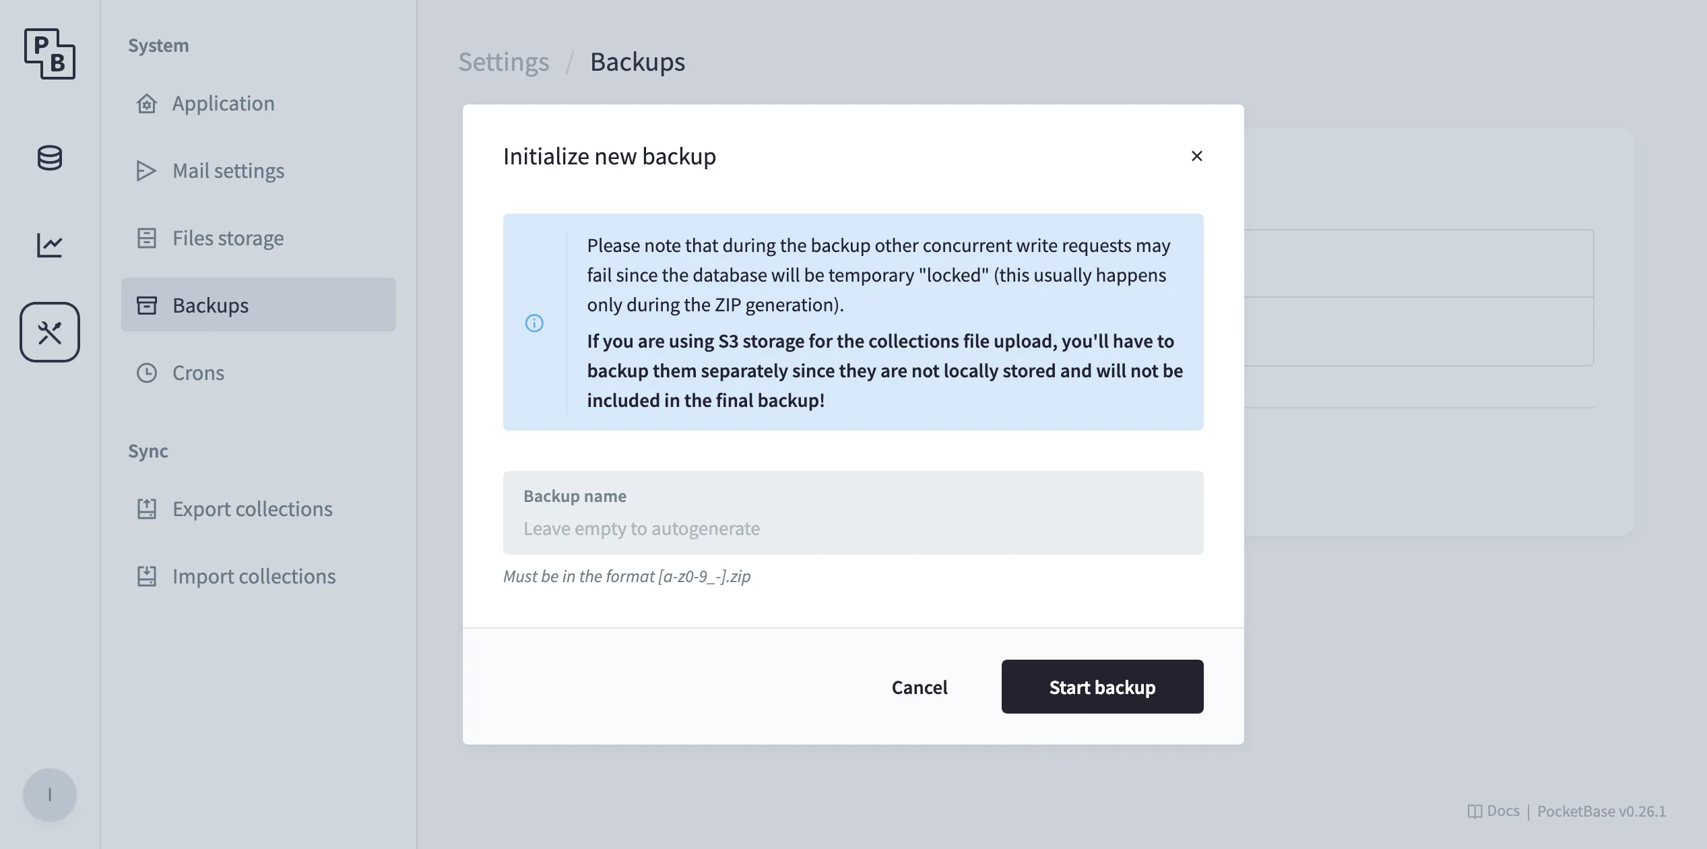1707x849 pixels.
Task: Select the Settings wrench icon
Action: pos(50,332)
